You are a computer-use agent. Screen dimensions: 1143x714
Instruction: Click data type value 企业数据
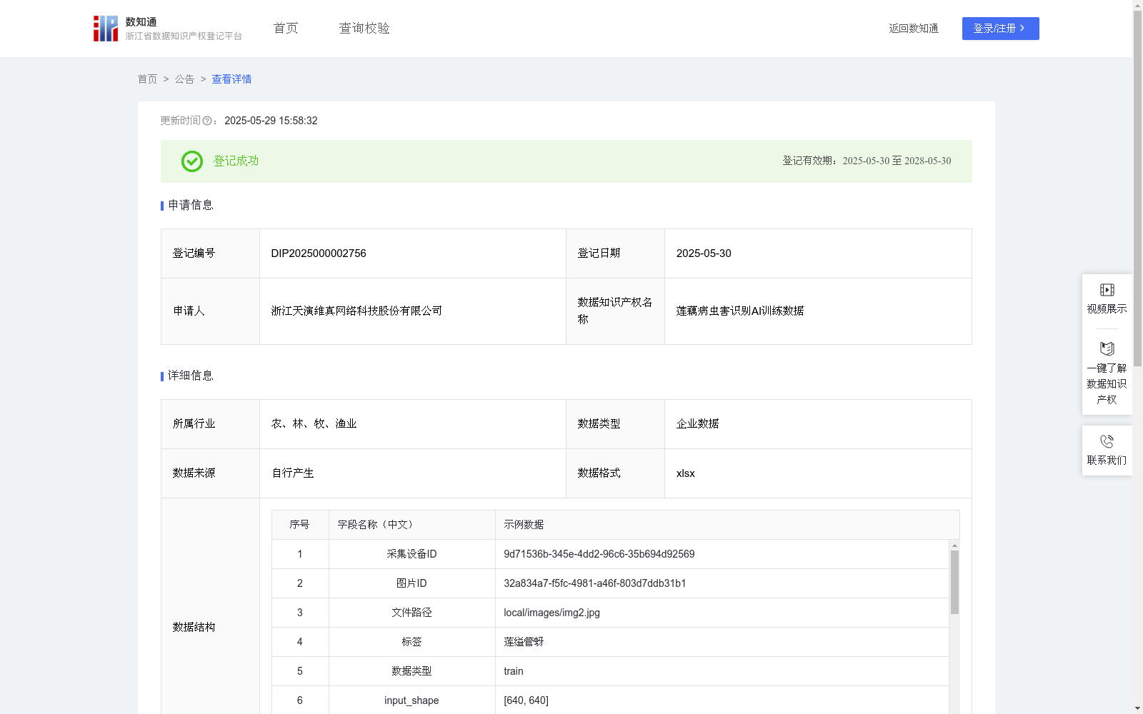pos(697,424)
